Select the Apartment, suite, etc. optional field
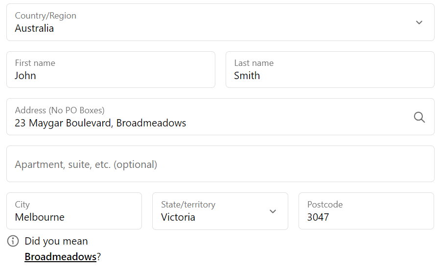 click(x=220, y=164)
